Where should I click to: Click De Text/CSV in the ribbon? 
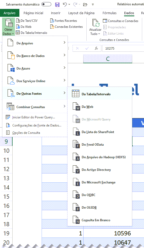(27, 20)
